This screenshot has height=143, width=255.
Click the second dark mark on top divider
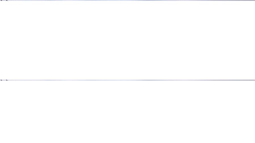click(7, 0)
